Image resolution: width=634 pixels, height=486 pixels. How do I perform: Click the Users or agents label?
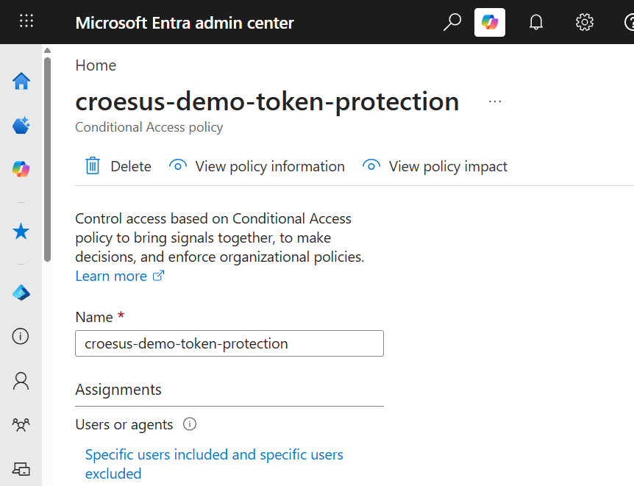(x=124, y=424)
